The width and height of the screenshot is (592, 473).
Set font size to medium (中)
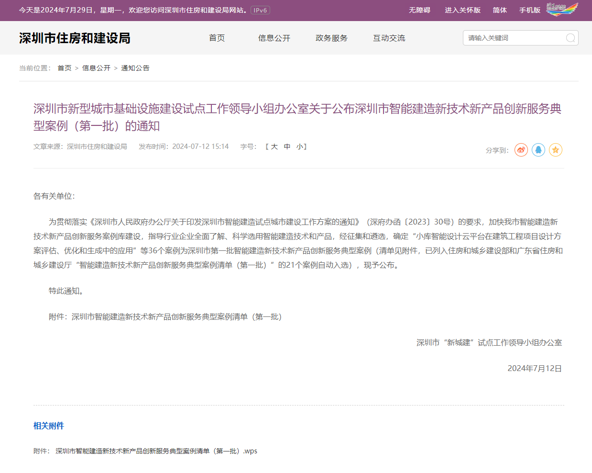287,146
